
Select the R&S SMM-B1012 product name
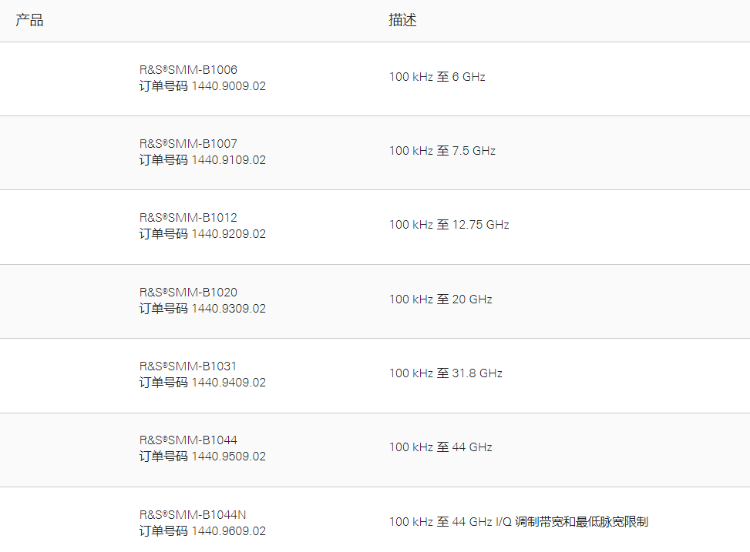click(x=188, y=218)
